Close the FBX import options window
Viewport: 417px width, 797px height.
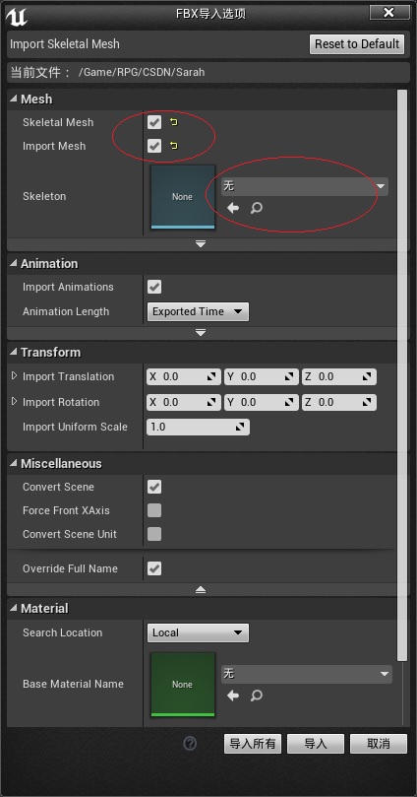click(x=389, y=12)
